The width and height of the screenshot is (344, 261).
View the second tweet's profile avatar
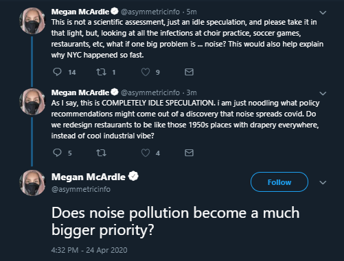coord(32,102)
